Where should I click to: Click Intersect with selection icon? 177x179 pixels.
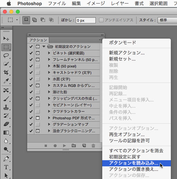tap(51, 20)
